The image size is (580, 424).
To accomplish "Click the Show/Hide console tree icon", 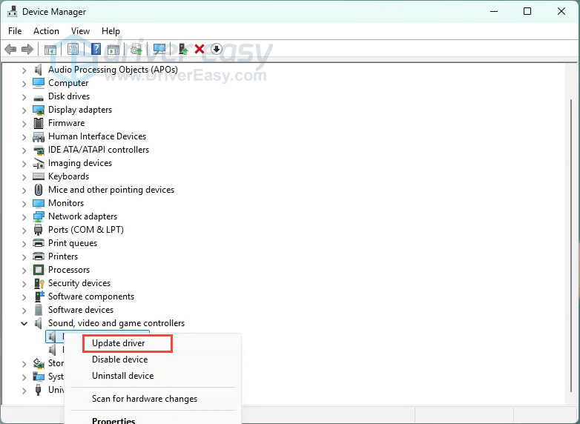I will coord(50,49).
